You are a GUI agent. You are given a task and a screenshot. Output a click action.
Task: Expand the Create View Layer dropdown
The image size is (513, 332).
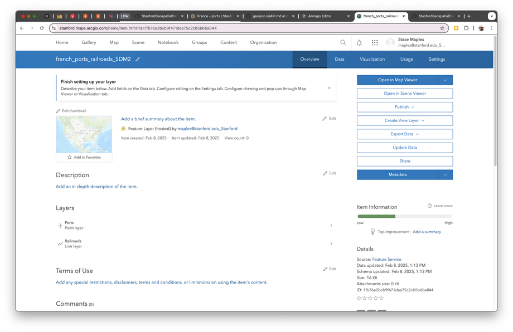coord(423,120)
